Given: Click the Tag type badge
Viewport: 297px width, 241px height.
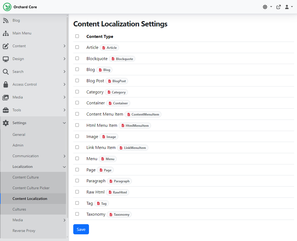Looking at the screenshot, I should click(101, 203).
